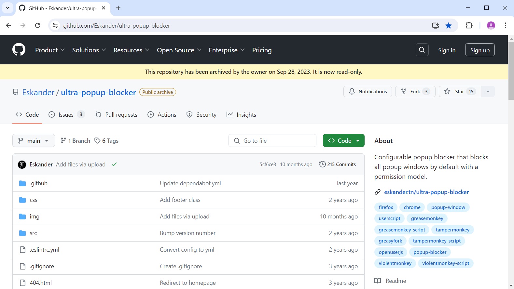Click the Fork button
The height and width of the screenshot is (289, 514).
point(415,92)
